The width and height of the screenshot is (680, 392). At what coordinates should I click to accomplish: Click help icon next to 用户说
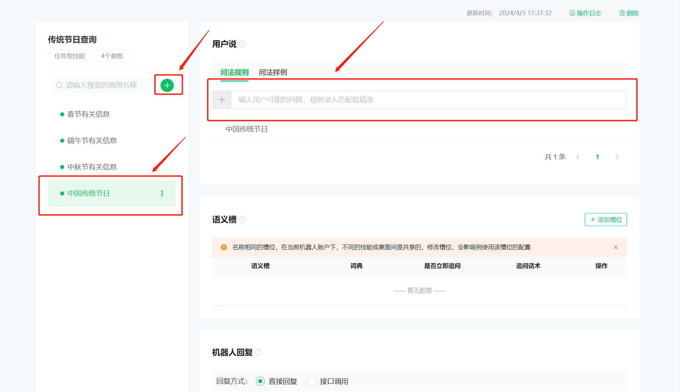pyautogui.click(x=242, y=44)
